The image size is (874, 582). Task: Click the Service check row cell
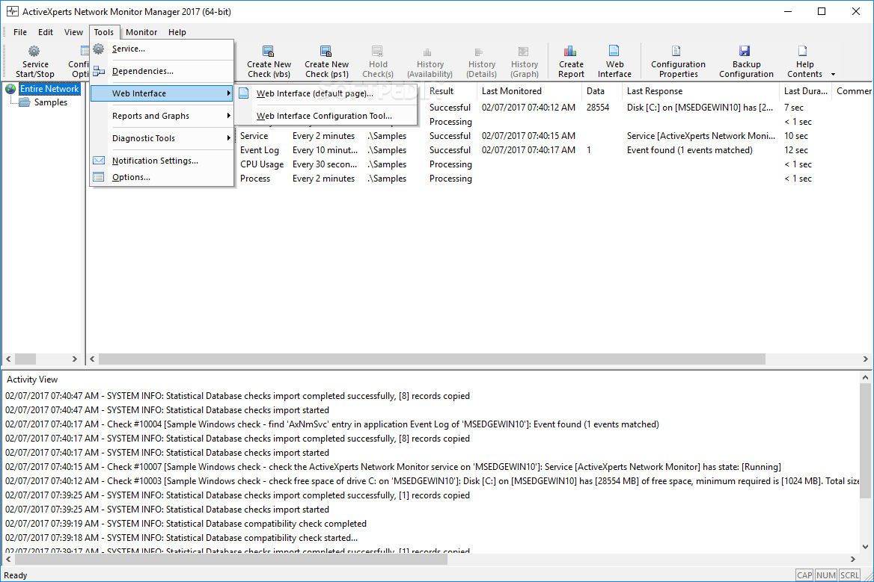[254, 136]
